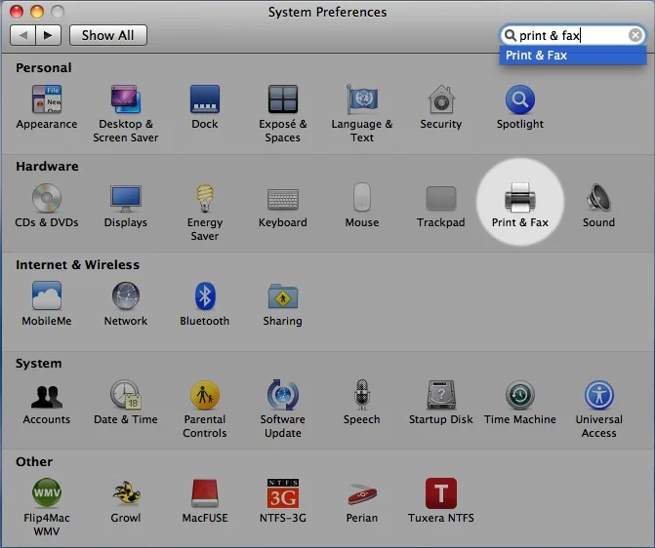Go forward with the right arrow button
Screen dimensions: 655x548
[49, 35]
